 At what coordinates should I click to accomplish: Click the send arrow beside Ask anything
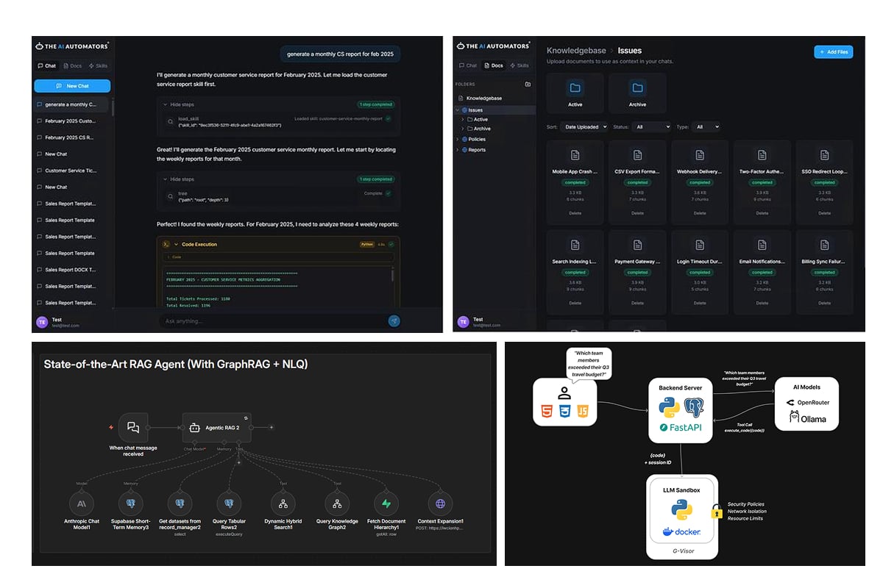coord(394,320)
